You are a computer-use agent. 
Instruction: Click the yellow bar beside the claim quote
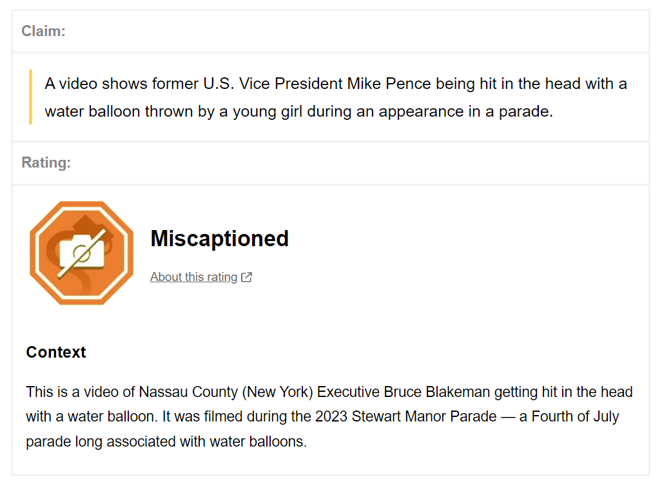(x=30, y=97)
